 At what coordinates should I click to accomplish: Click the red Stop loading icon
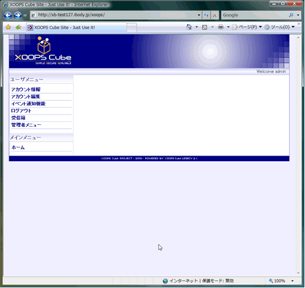[214, 15]
